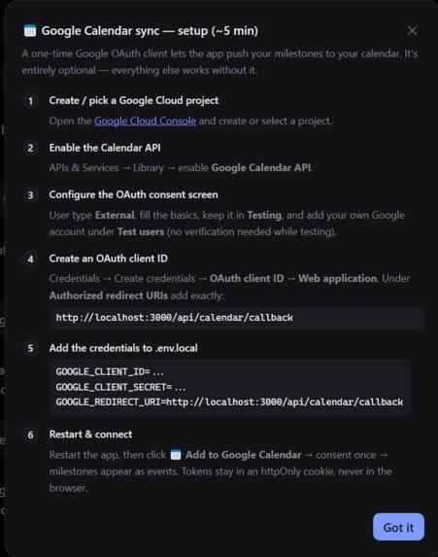Click the step 6 number badge
The width and height of the screenshot is (438, 557).
pyautogui.click(x=30, y=435)
